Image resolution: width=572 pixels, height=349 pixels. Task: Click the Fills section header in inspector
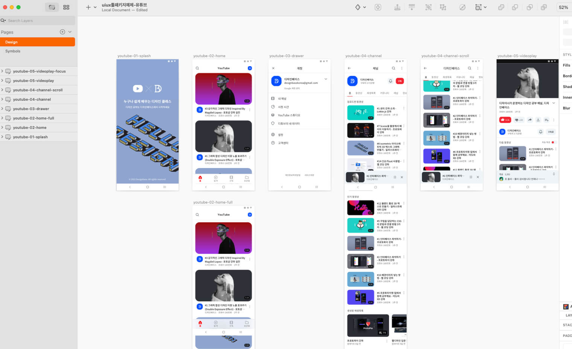point(566,65)
